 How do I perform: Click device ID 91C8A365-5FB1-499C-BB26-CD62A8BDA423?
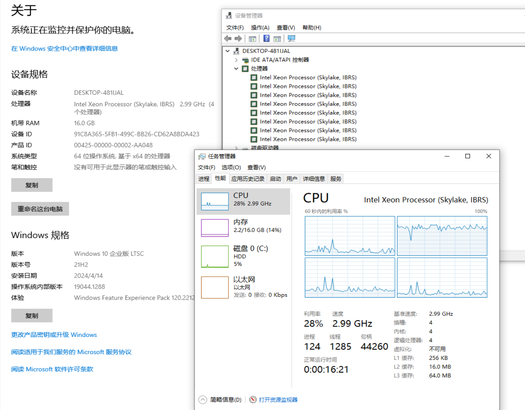tap(137, 134)
